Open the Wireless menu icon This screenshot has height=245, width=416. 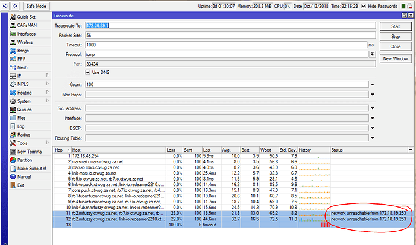click(x=13, y=42)
